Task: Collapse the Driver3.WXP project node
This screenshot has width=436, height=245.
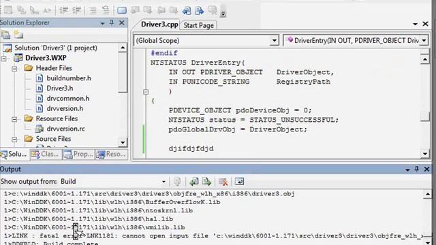Action: coord(3,59)
